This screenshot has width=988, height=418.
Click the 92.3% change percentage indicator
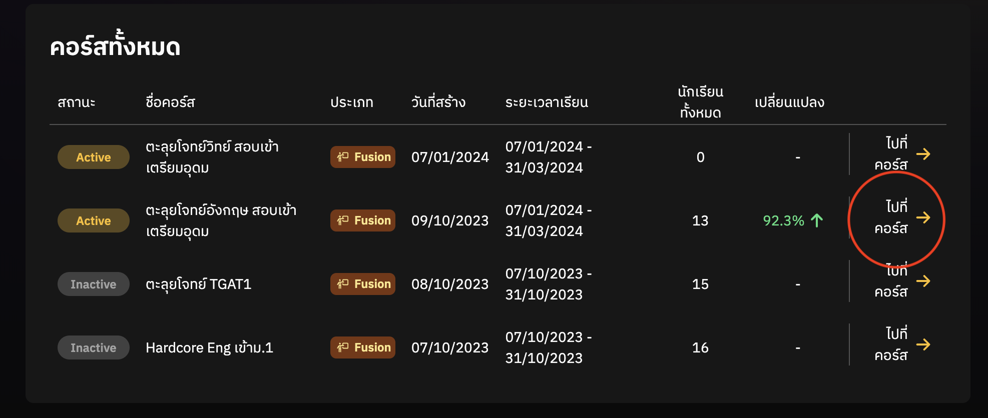(783, 220)
